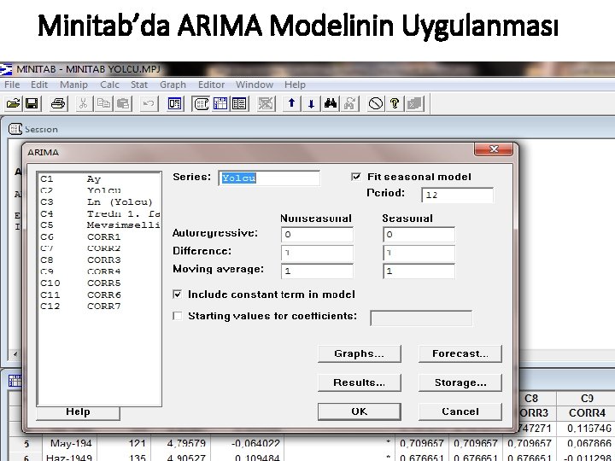The width and height of the screenshot is (615, 461).
Task: Click Nonseasonal Moving average field
Action: point(317,271)
